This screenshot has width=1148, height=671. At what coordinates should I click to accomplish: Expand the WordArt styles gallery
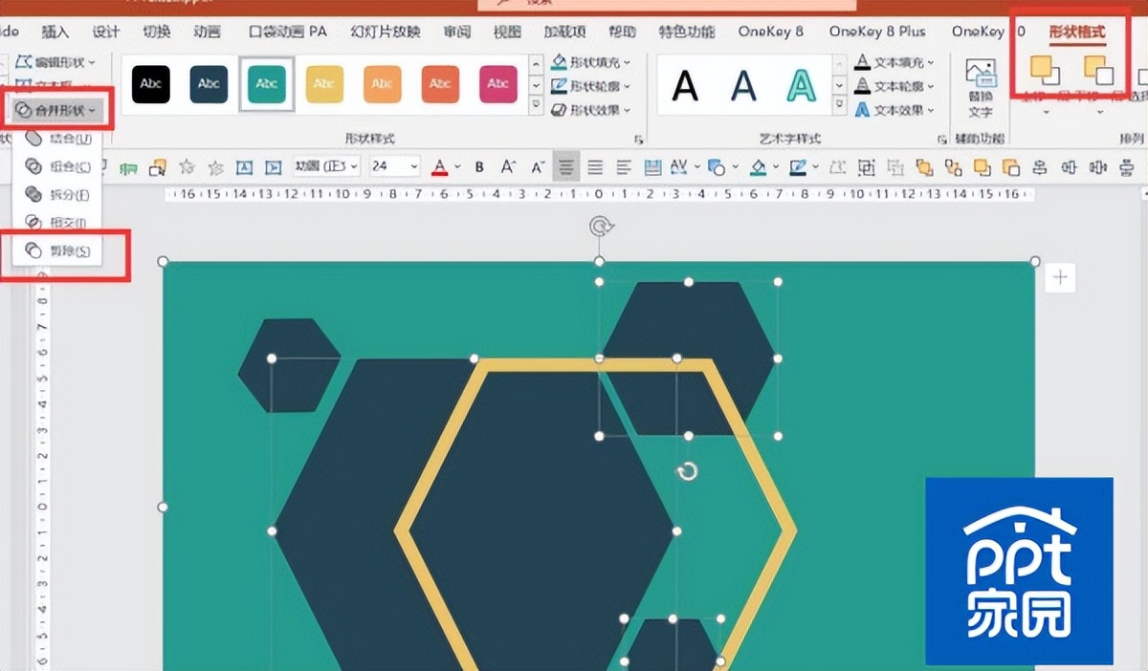(839, 105)
